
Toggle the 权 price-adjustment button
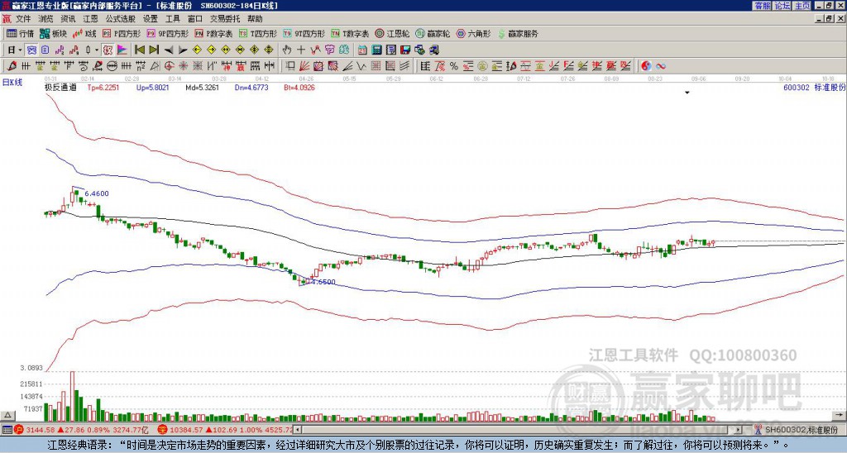pos(108,50)
